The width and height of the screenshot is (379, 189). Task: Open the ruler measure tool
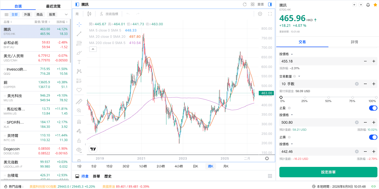[79, 102]
